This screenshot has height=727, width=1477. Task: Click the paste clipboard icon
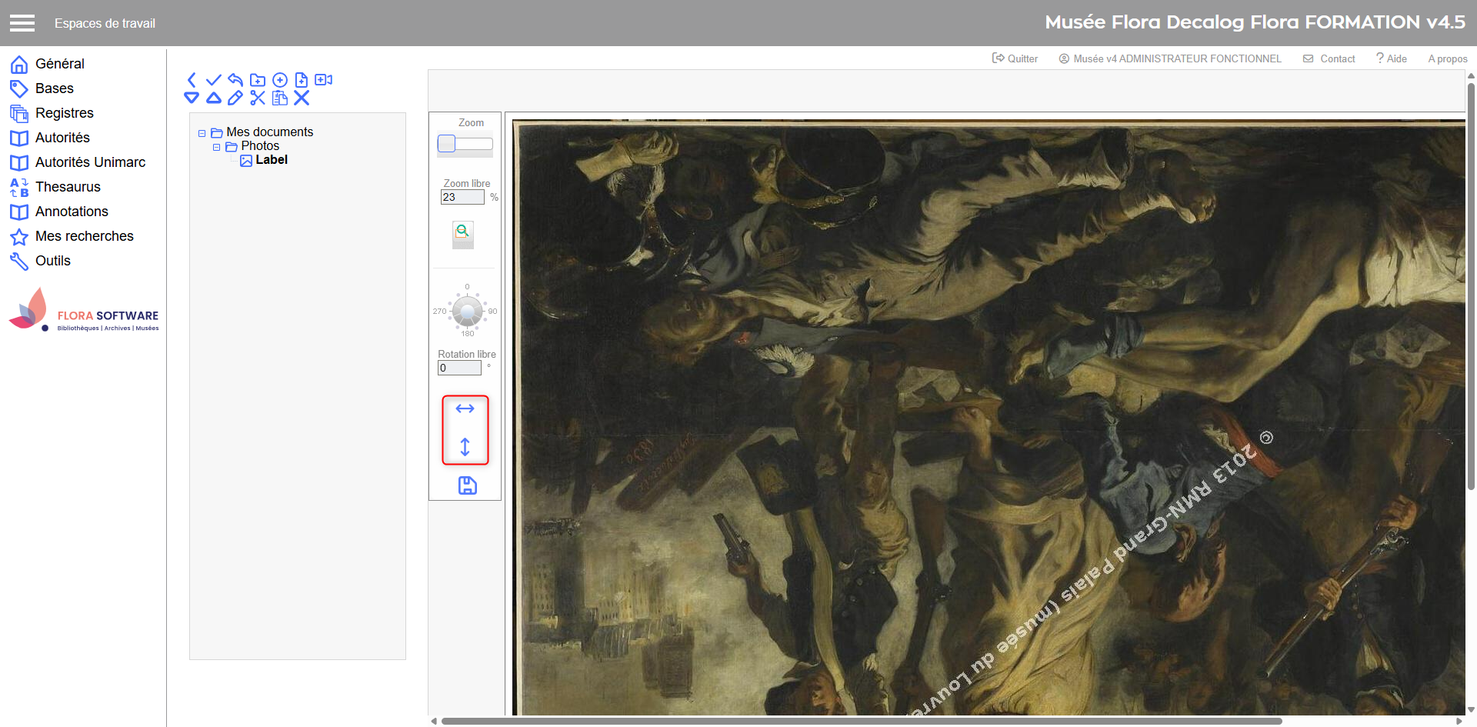click(280, 98)
